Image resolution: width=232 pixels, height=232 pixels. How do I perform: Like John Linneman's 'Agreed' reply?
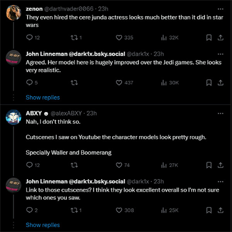click(119, 82)
